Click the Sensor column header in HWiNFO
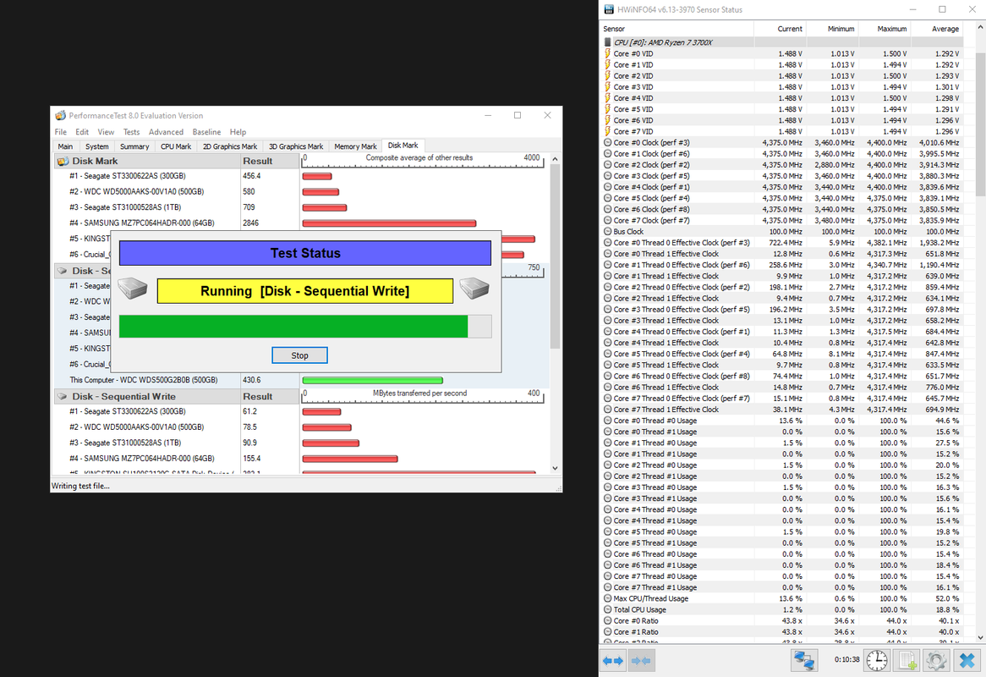 pyautogui.click(x=677, y=29)
